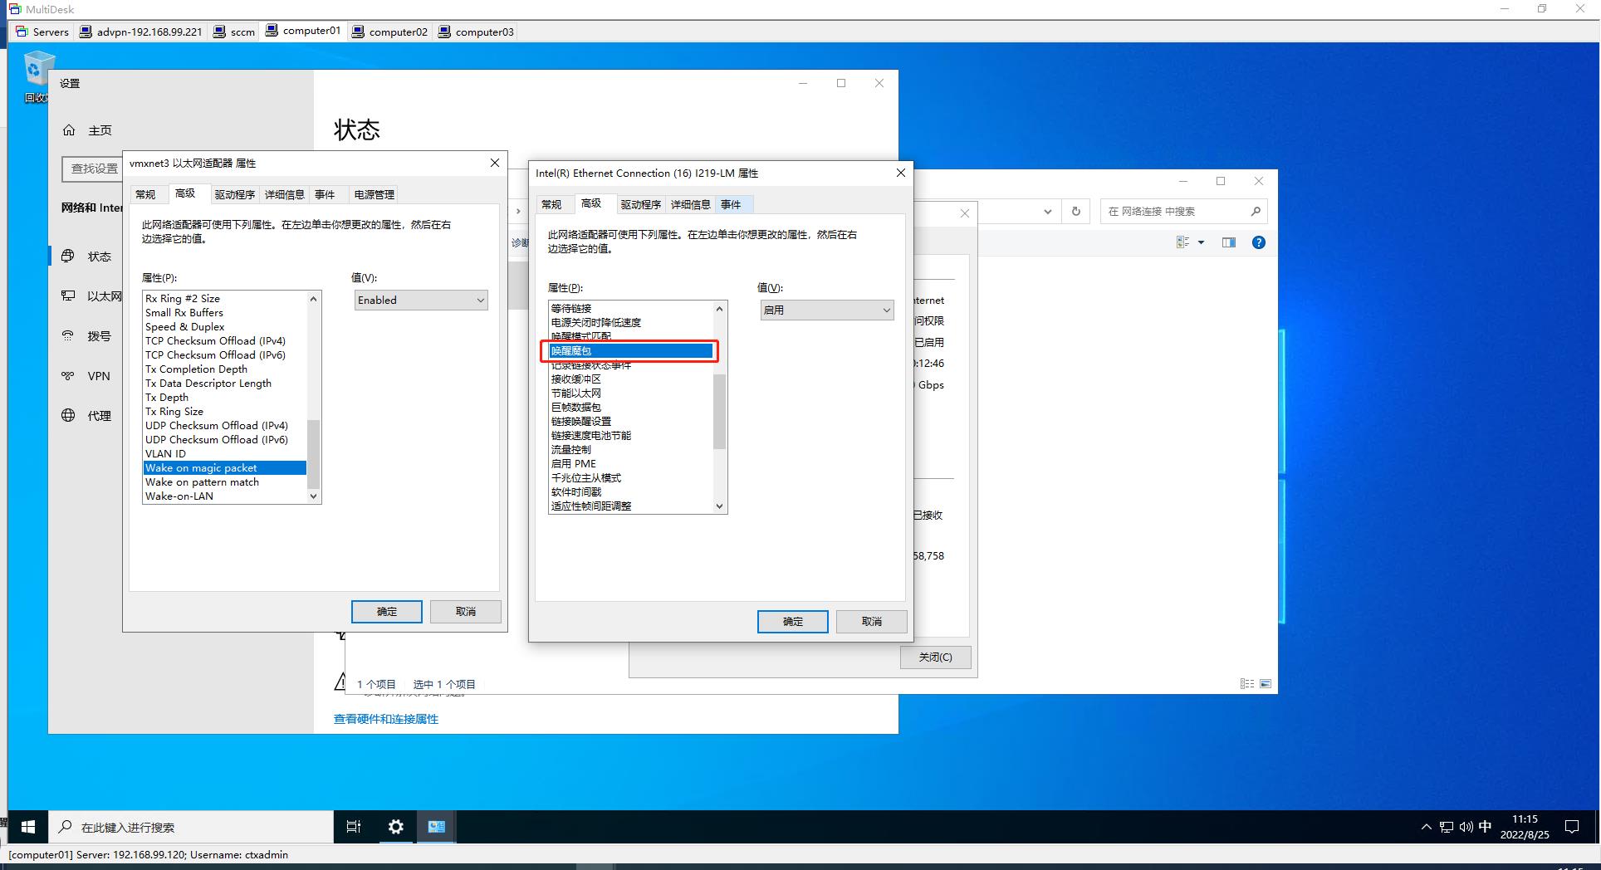The height and width of the screenshot is (870, 1601).
Task: Click 确定 in vmxnet3 properties dialog
Action: [387, 612]
